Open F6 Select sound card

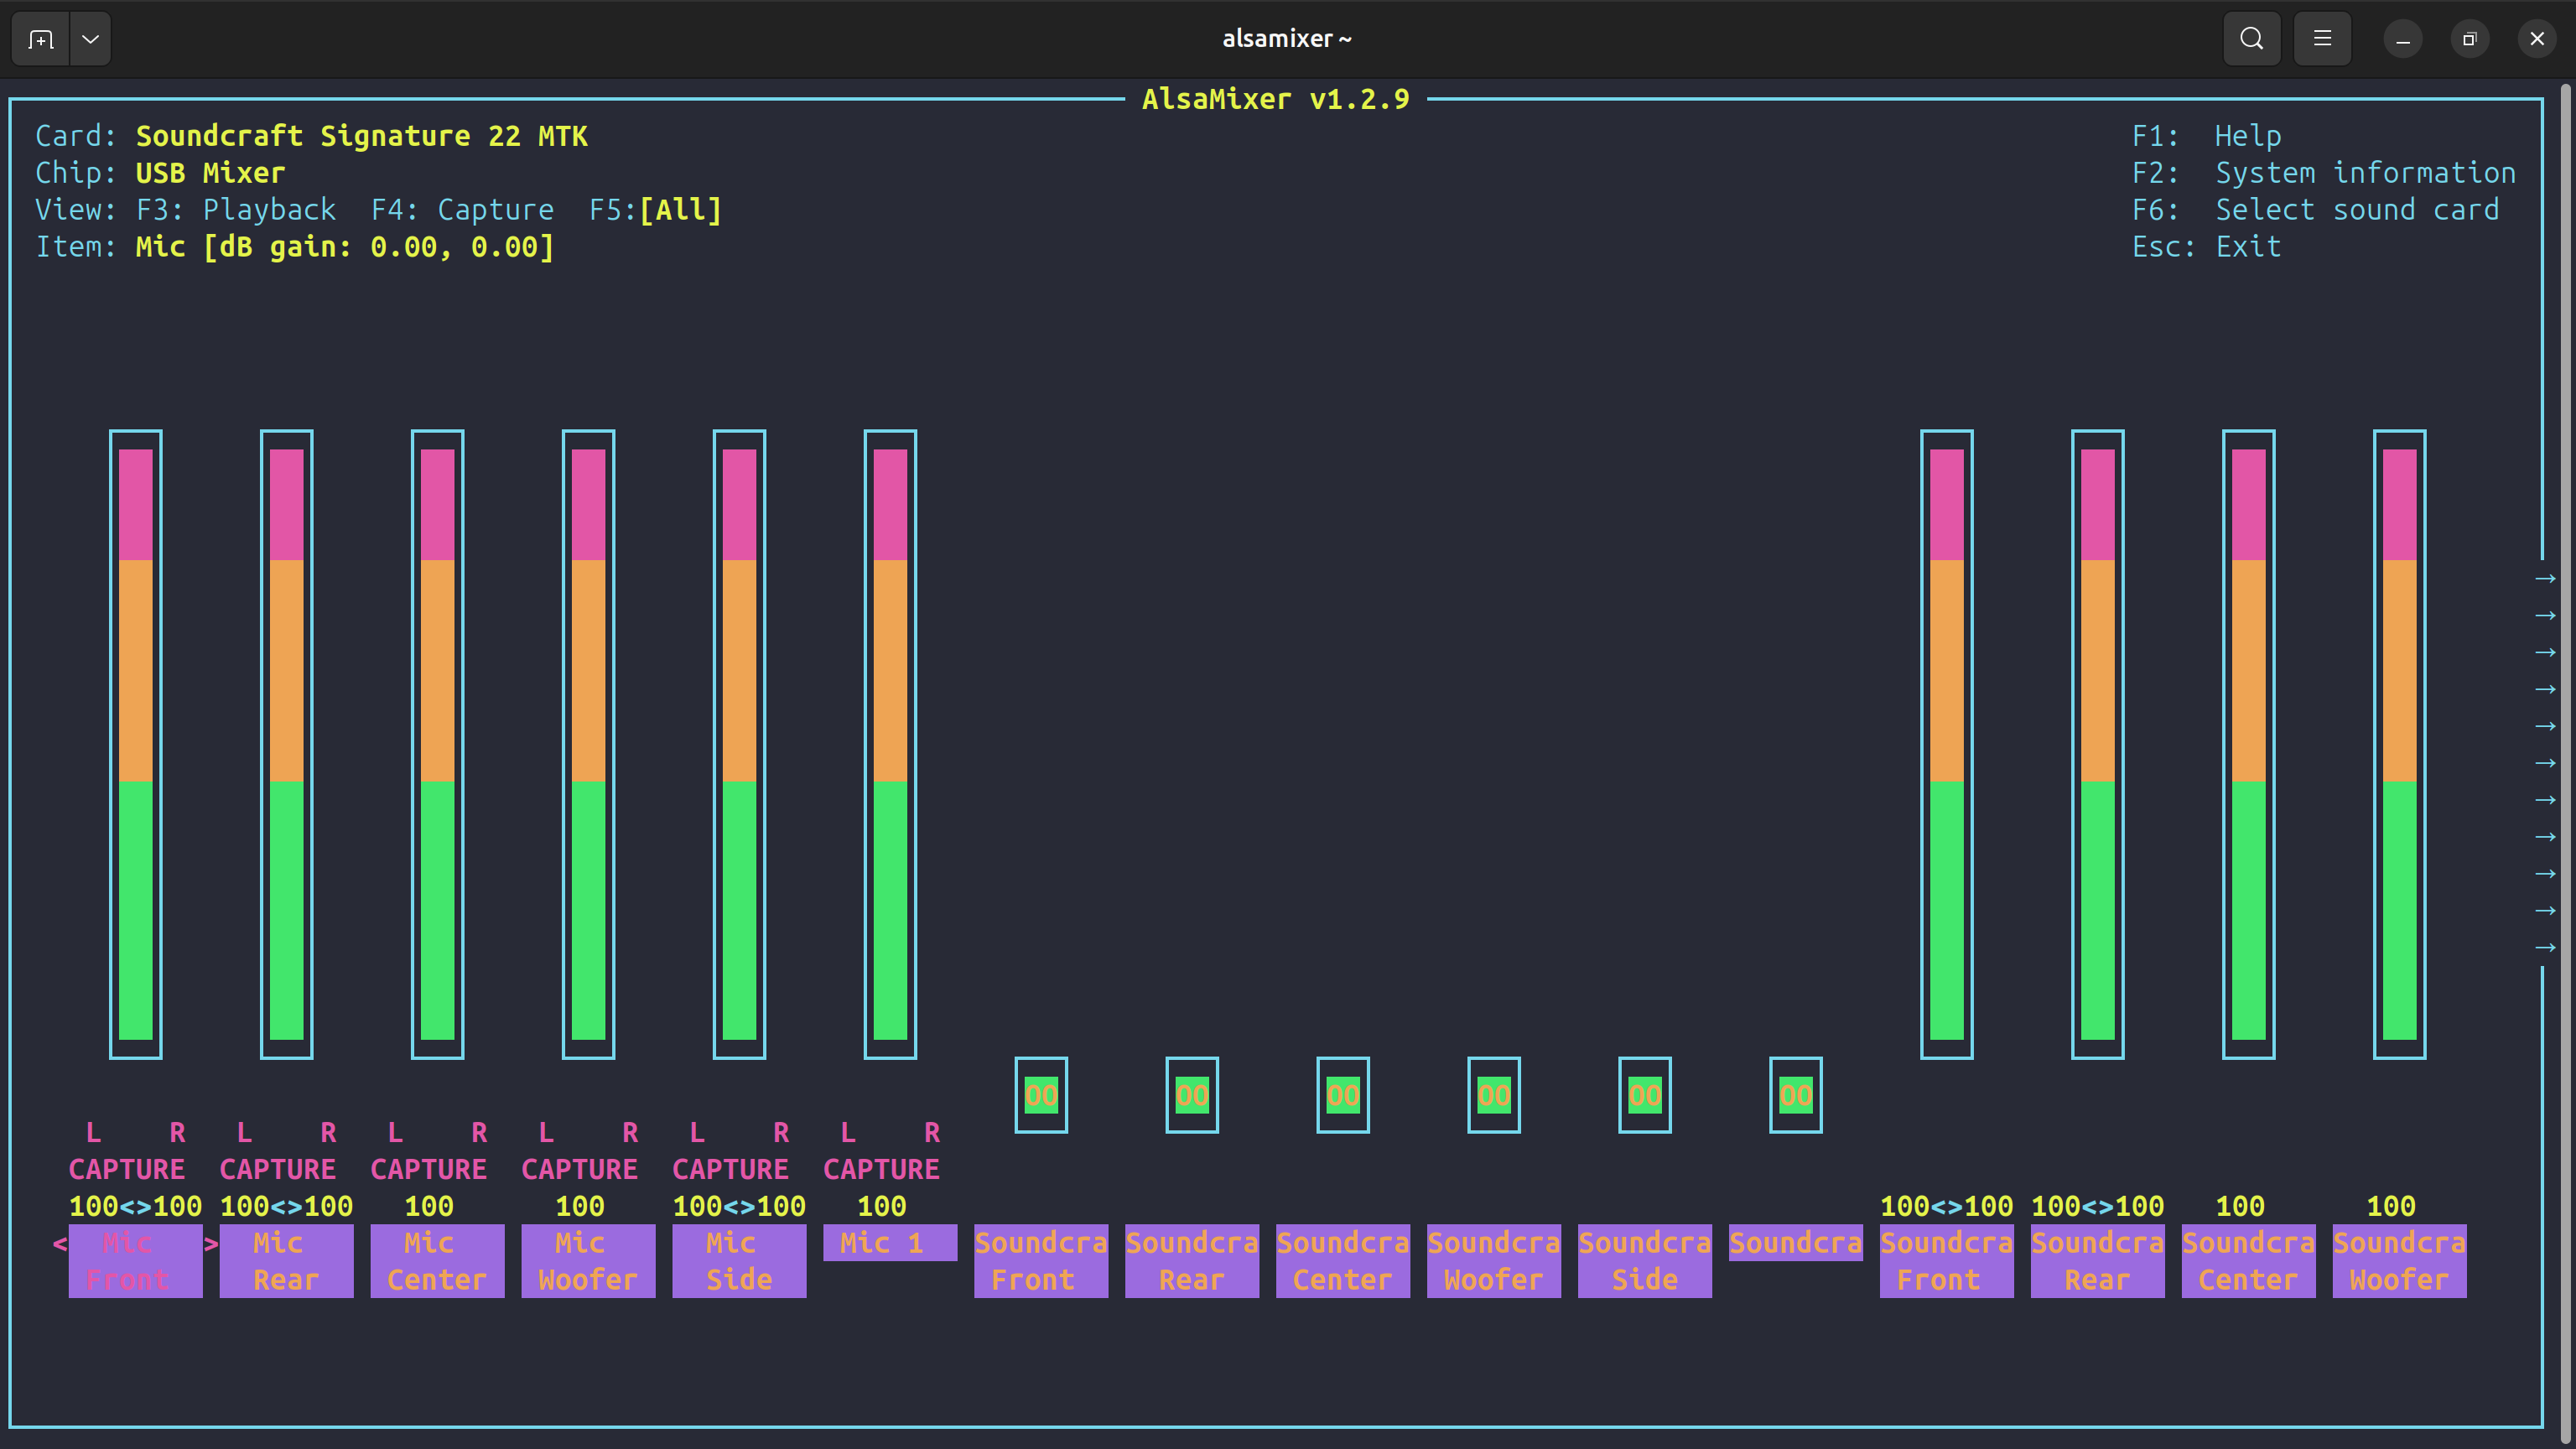[2314, 210]
